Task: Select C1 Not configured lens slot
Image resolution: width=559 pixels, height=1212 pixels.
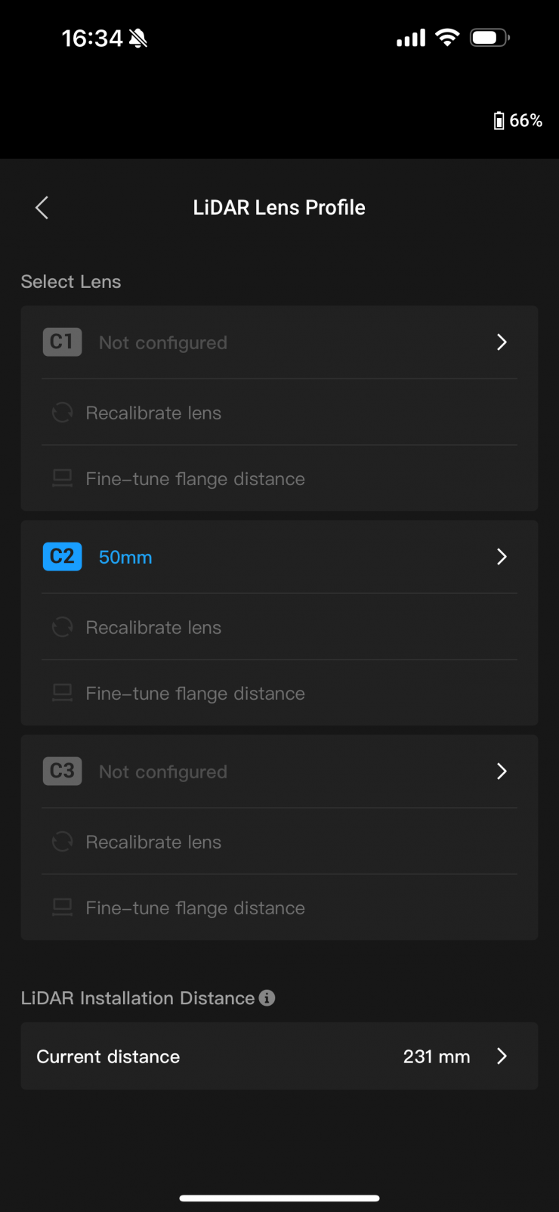Action: click(x=163, y=343)
